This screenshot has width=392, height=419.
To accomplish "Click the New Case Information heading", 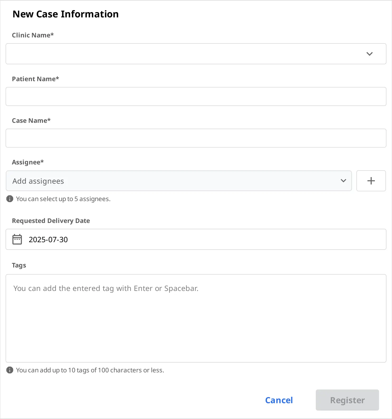I will coord(66,14).
